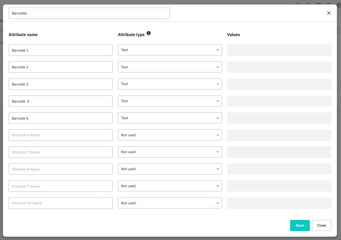Click the Values box for Barcode 1
341x240 pixels.
coord(279,50)
